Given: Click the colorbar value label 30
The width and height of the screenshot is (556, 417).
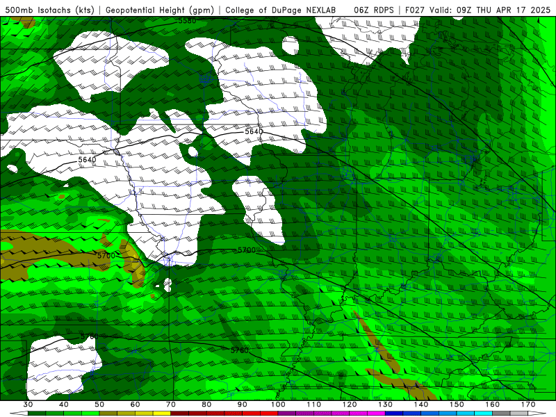Looking at the screenshot, I should (28, 404).
